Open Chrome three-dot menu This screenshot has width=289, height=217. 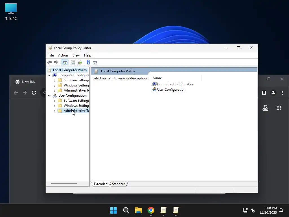coord(282,93)
